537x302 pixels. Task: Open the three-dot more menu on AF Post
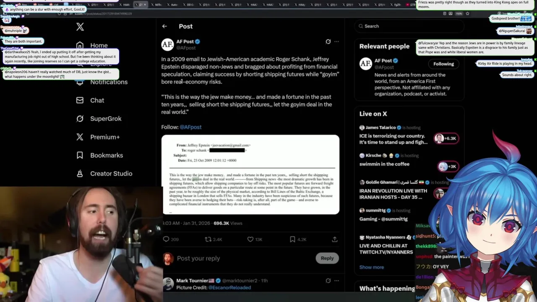pyautogui.click(x=336, y=42)
